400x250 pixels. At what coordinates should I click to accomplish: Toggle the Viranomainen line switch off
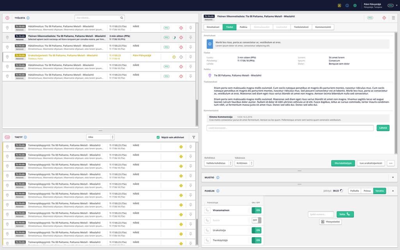(x=256, y=210)
